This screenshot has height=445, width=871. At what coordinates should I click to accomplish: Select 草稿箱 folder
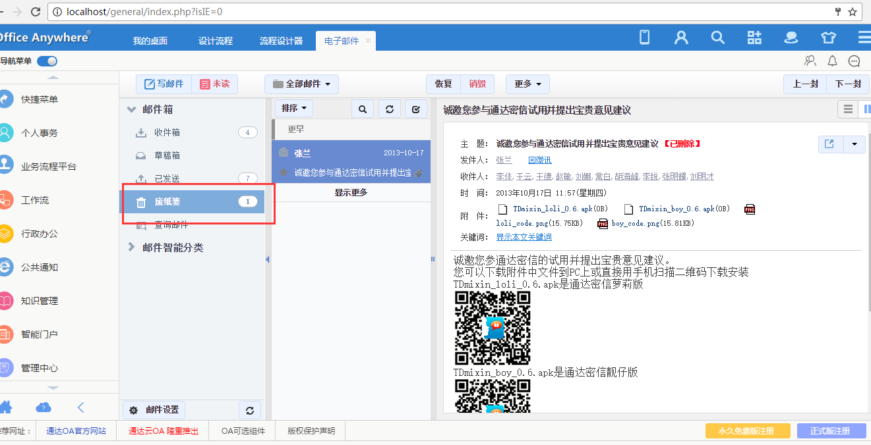(x=192, y=155)
